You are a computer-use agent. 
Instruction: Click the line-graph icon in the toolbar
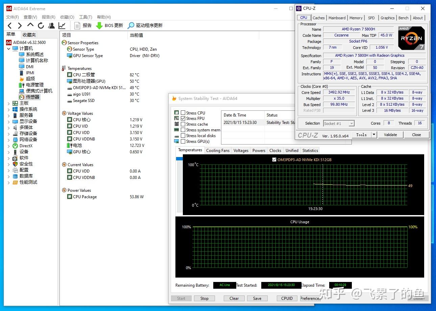coord(62,25)
